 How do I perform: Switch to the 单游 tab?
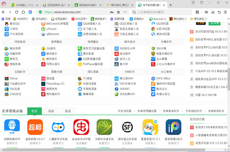(67, 111)
